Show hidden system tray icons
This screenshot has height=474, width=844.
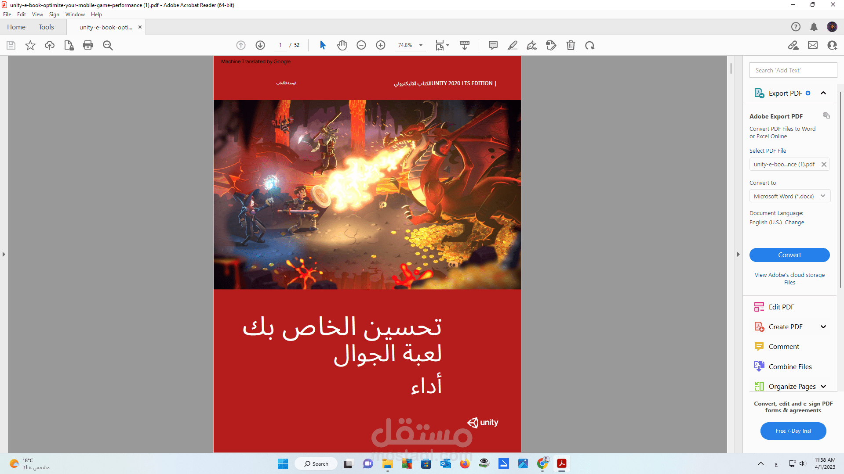(x=761, y=463)
